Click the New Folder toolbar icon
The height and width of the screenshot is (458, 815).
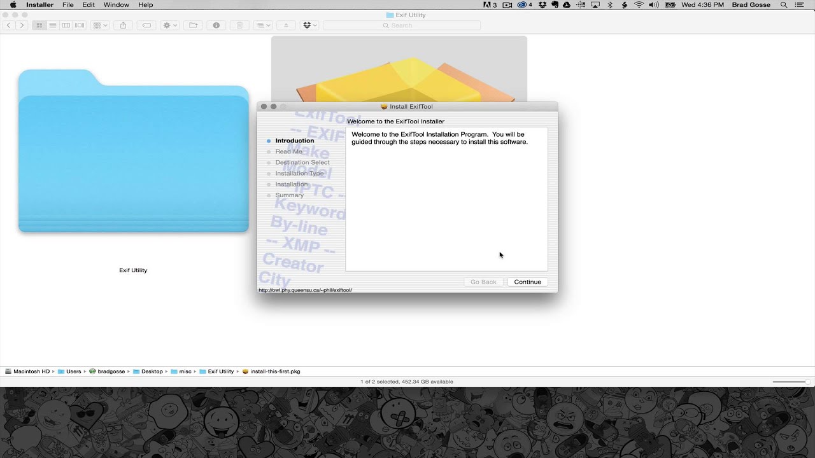coord(193,25)
